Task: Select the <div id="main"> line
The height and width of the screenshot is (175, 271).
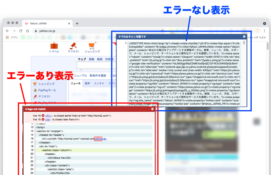Action: [94, 146]
